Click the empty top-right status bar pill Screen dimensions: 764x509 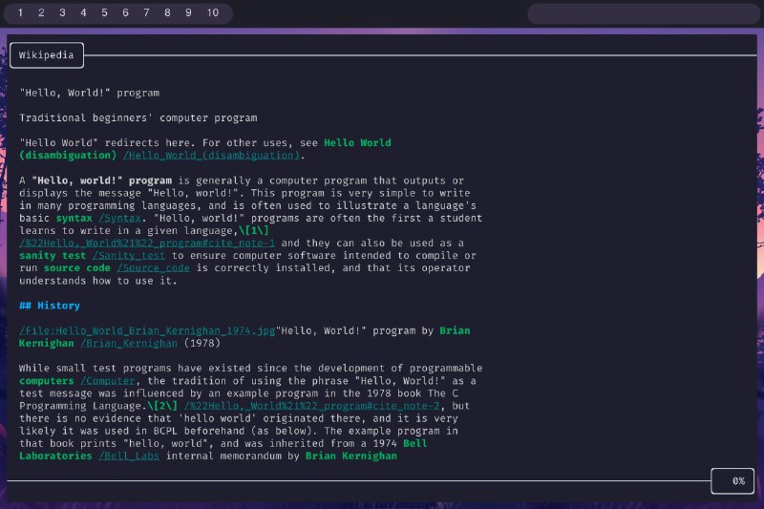coord(644,13)
